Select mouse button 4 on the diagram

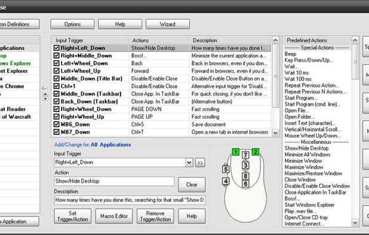tap(226, 181)
